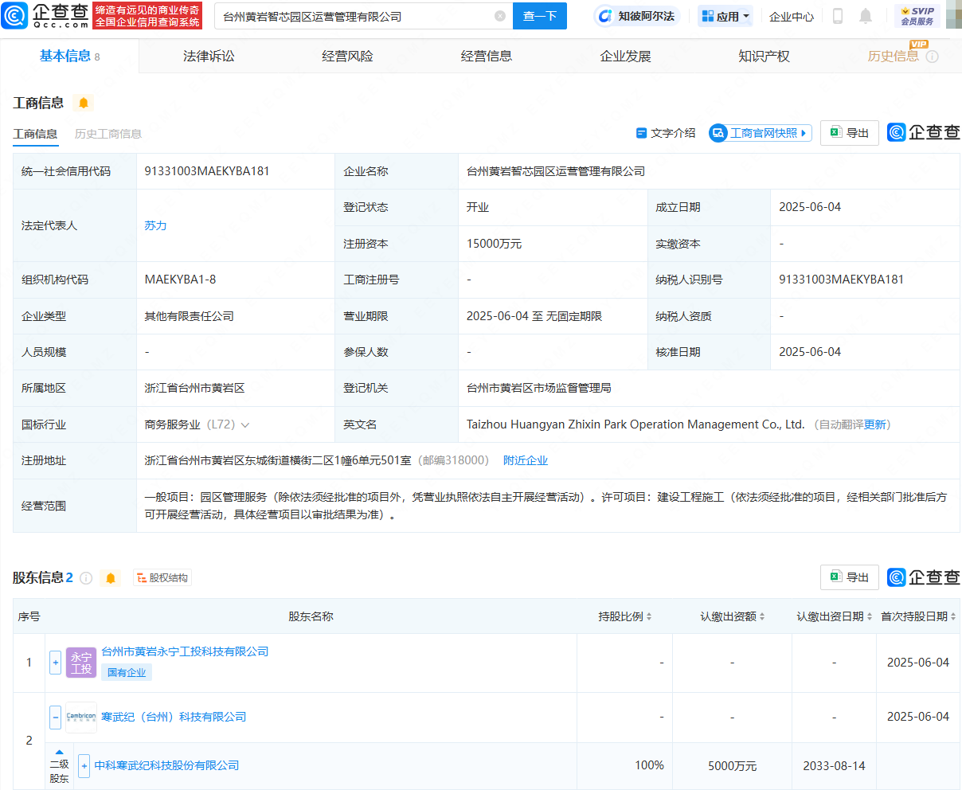Open the 股权结构 chart button

pos(162,578)
